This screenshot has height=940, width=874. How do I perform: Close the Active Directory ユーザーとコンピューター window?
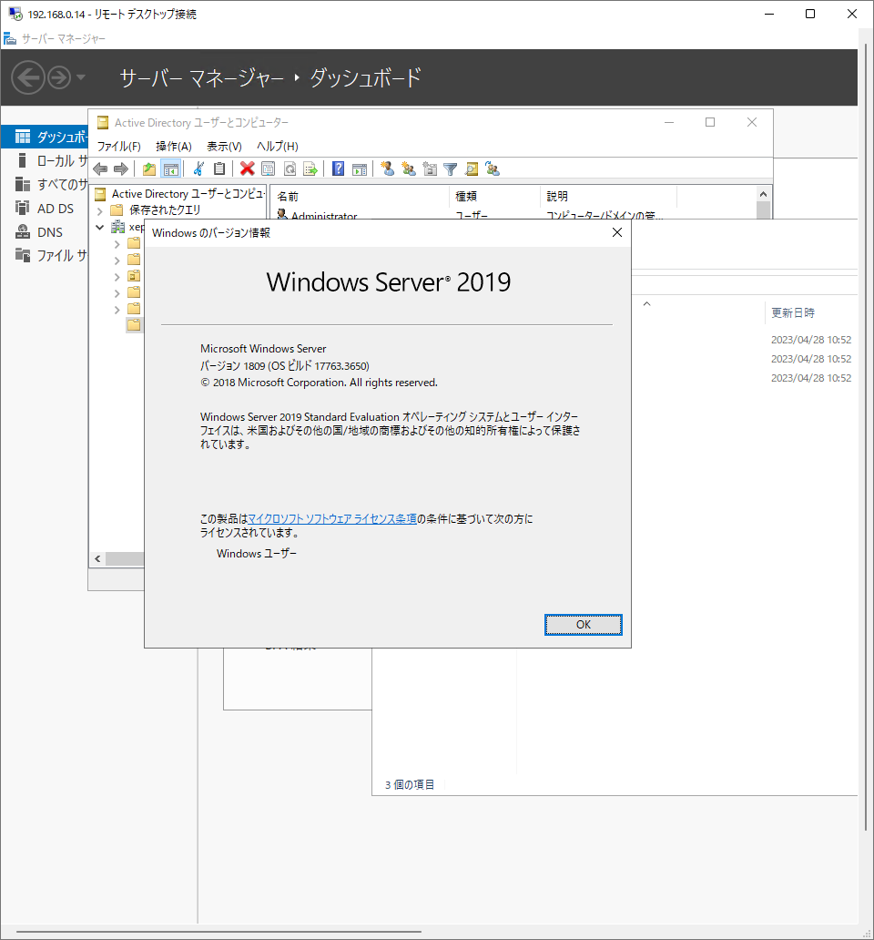(x=752, y=122)
